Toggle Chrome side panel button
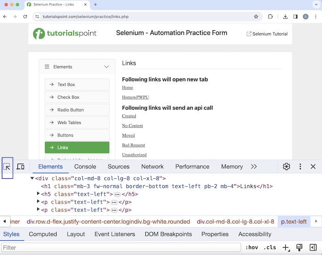Image resolution: width=322 pixels, height=255 pixels. (295, 17)
